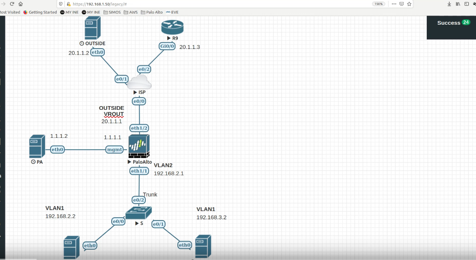Click the eth1/2 interface label on PaloAlto
This screenshot has width=476, height=260.
pyautogui.click(x=139, y=128)
